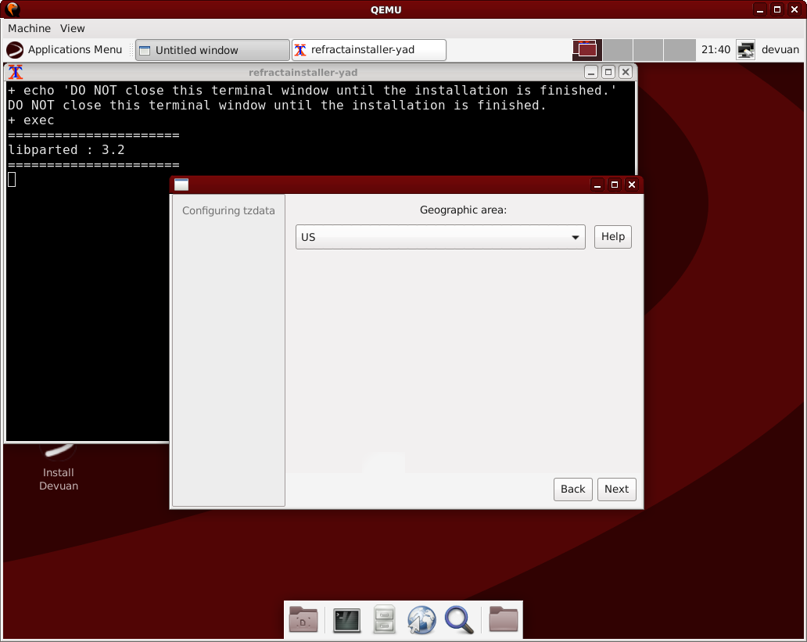Switch to the second workspace
Screen dimensions: 807x642
pos(618,50)
